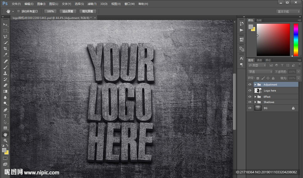This screenshot has width=303, height=178.
Task: Open the 基本功能 workspace dropdown
Action: [x=288, y=11]
